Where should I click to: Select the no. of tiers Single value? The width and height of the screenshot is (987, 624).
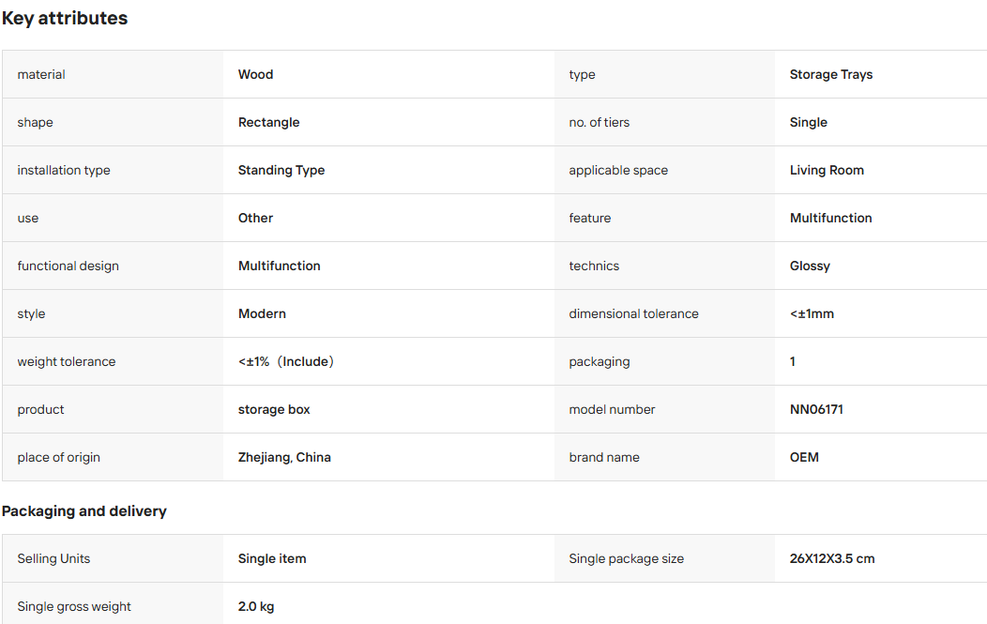[808, 122]
